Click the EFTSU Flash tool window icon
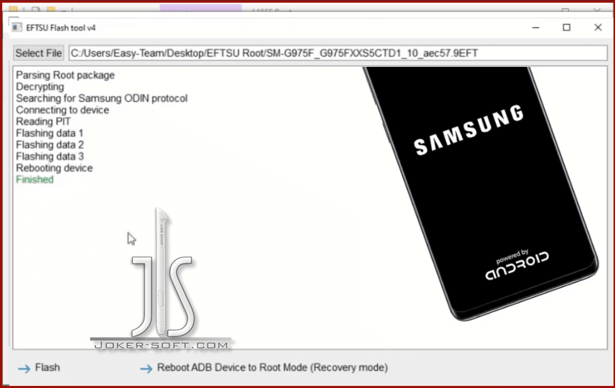Screen dimensions: 615x388 coord(16,27)
